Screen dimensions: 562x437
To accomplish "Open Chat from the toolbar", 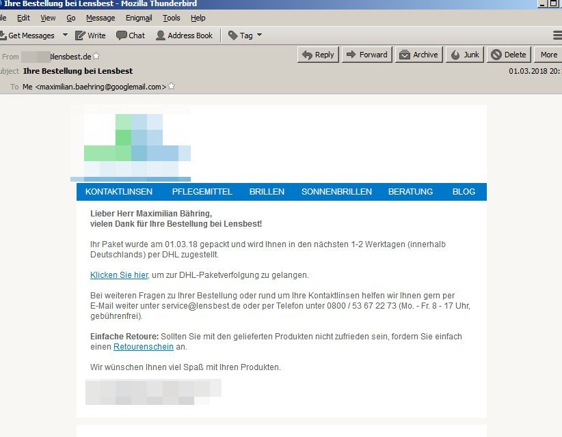I will point(131,36).
